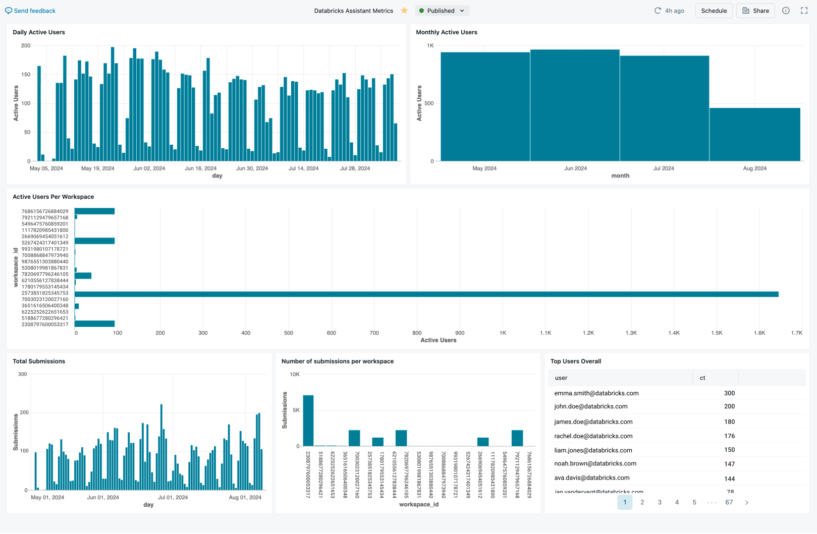
Task: Open Send feedback link
Action: (x=34, y=10)
